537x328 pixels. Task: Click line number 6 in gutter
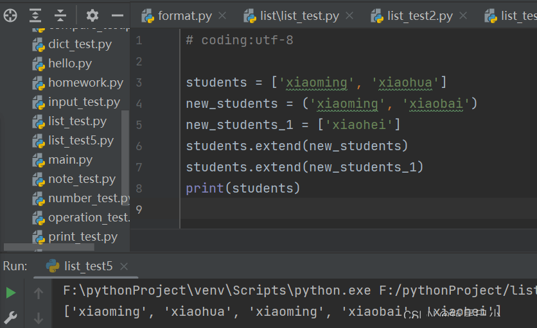(x=139, y=146)
